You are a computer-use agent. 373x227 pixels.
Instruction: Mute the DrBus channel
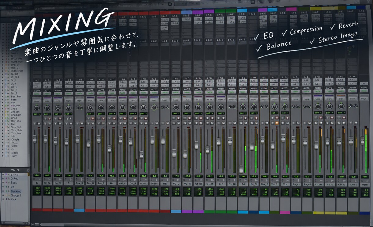point(157,123)
